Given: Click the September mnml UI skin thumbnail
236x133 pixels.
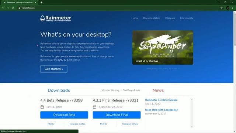Looking at the screenshot, I should 163,47.
